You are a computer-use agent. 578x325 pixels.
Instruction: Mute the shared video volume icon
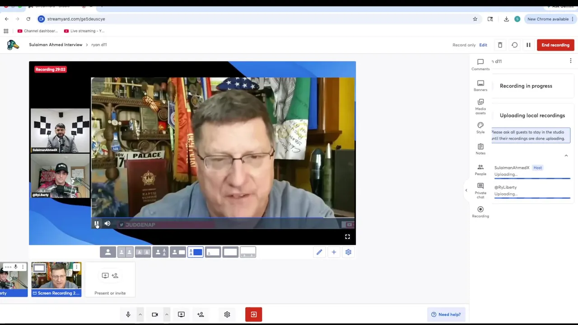tap(107, 224)
